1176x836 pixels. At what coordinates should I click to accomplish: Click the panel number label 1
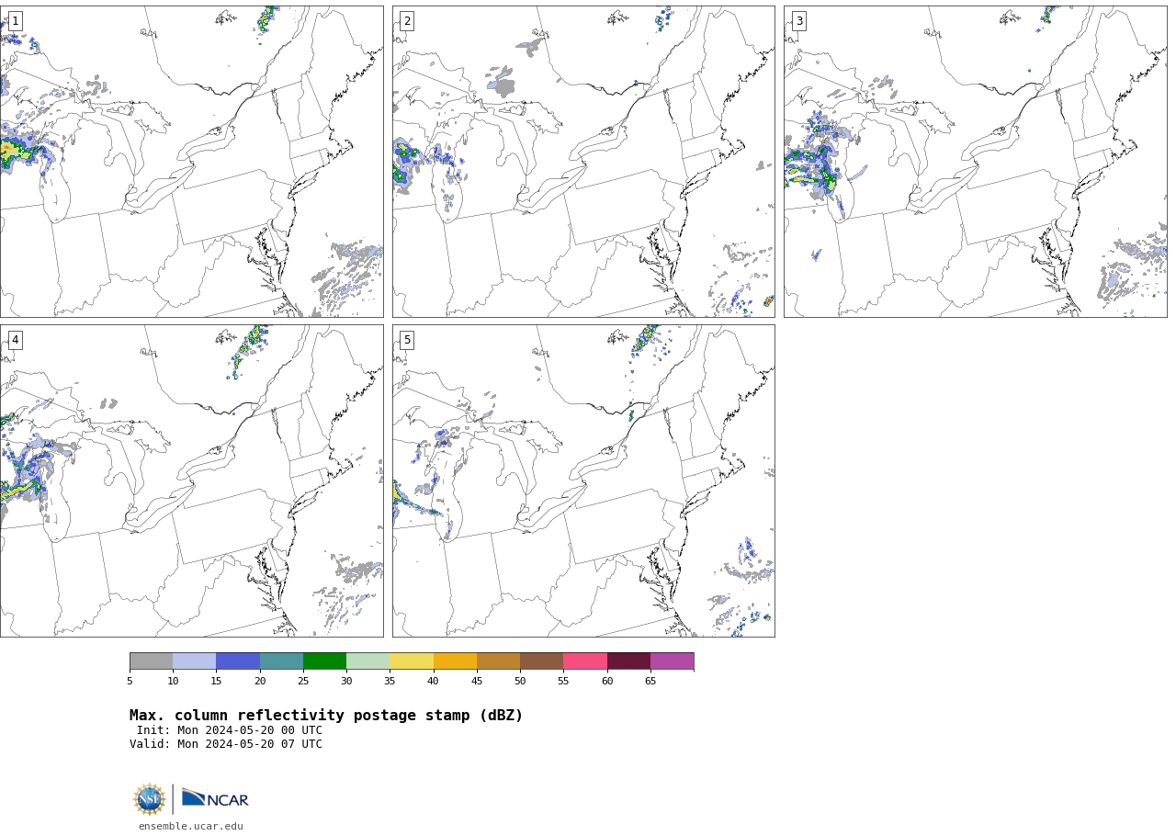[15, 21]
